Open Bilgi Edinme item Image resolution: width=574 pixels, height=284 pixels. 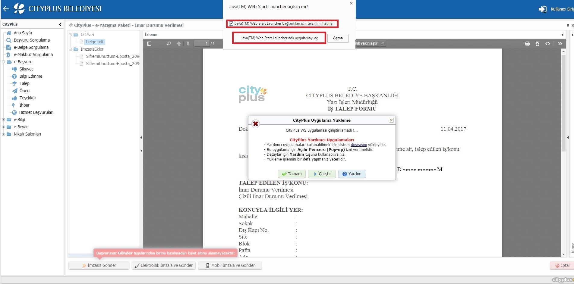pyautogui.click(x=31, y=76)
